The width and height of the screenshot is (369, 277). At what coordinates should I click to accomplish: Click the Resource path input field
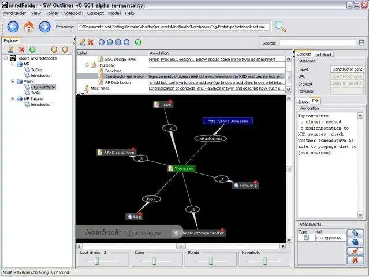tap(173, 27)
